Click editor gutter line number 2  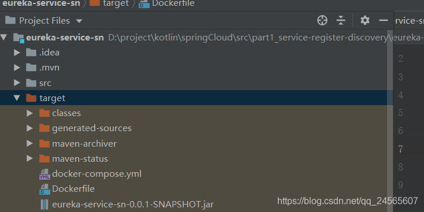pos(400,58)
